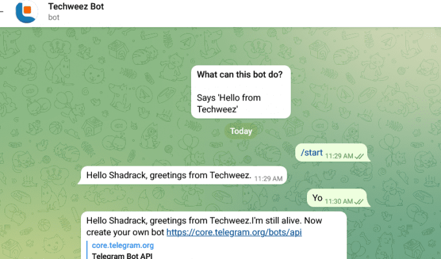Click the 'Telegram Bot API' preview heading
The image size is (441, 259).
click(122, 256)
